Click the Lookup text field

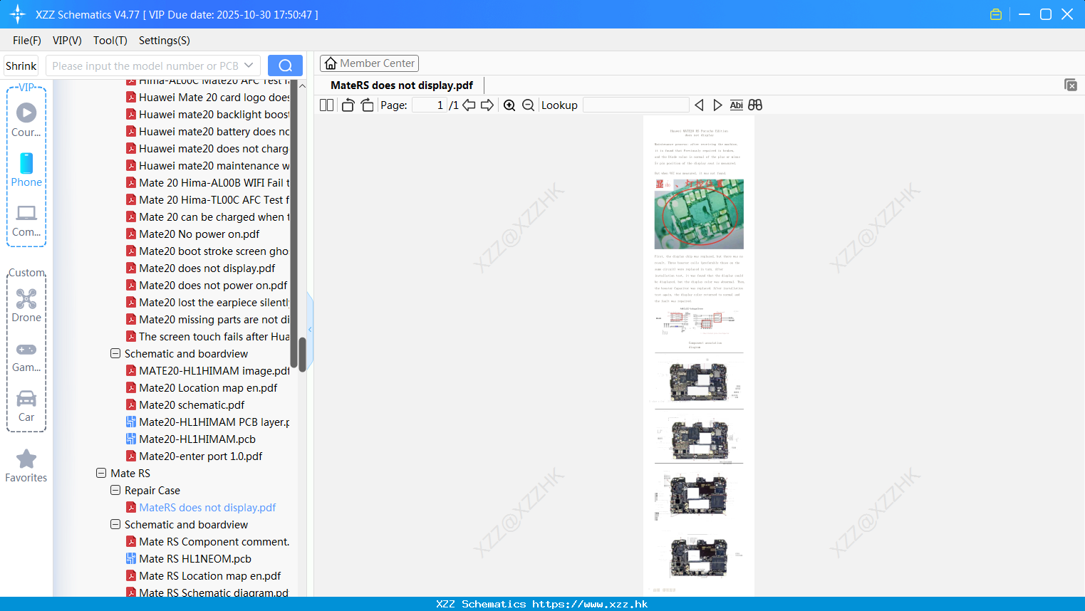[636, 105]
